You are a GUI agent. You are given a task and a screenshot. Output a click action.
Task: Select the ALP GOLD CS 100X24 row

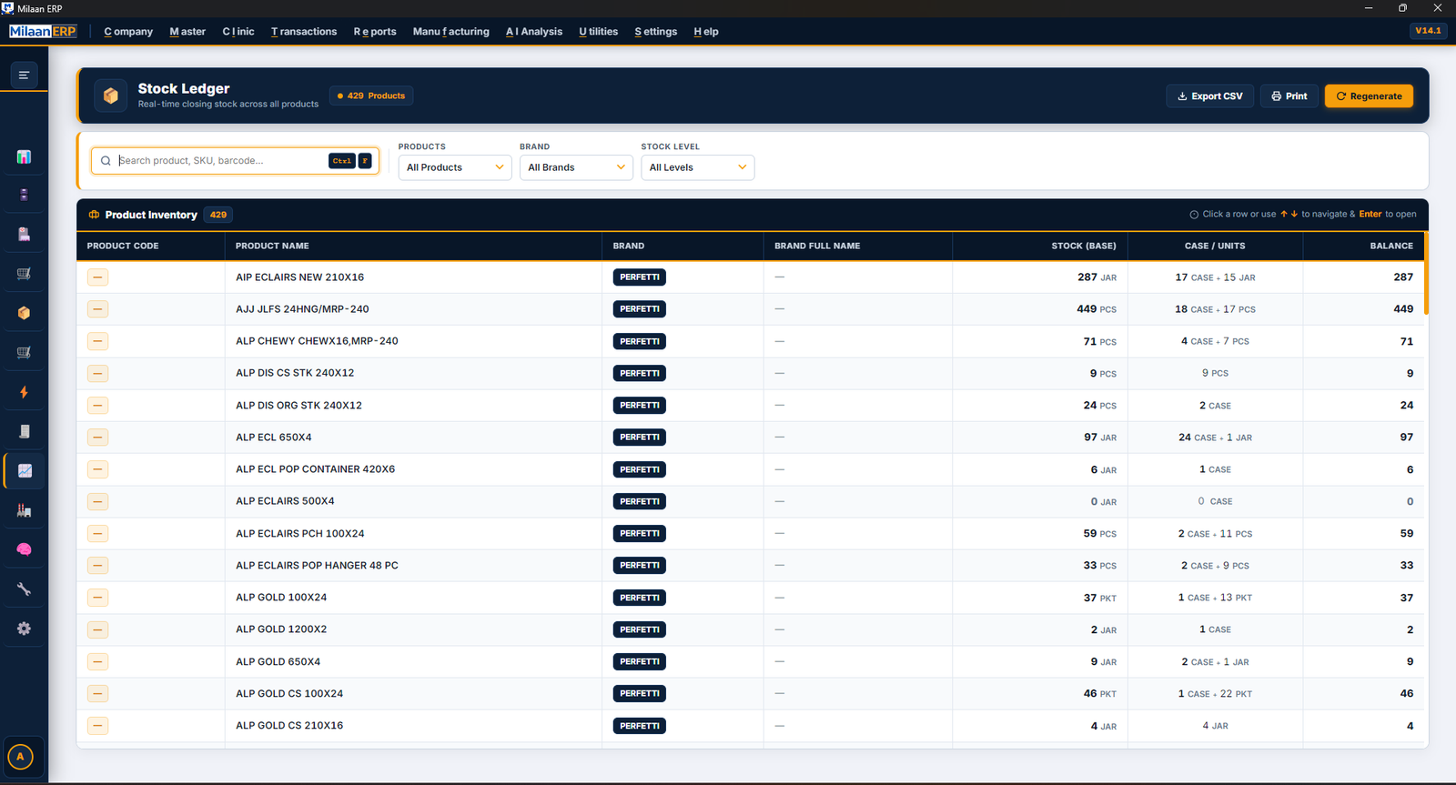(751, 694)
